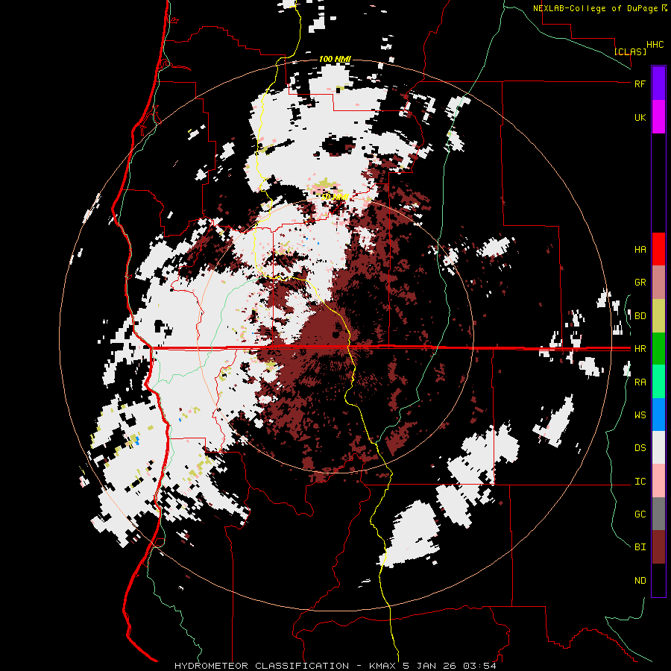Click the DS legend label

(640, 448)
